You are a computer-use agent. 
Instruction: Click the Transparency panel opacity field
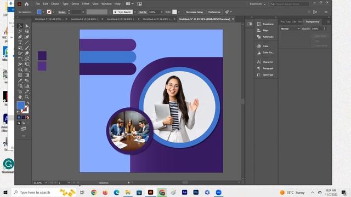(316, 28)
